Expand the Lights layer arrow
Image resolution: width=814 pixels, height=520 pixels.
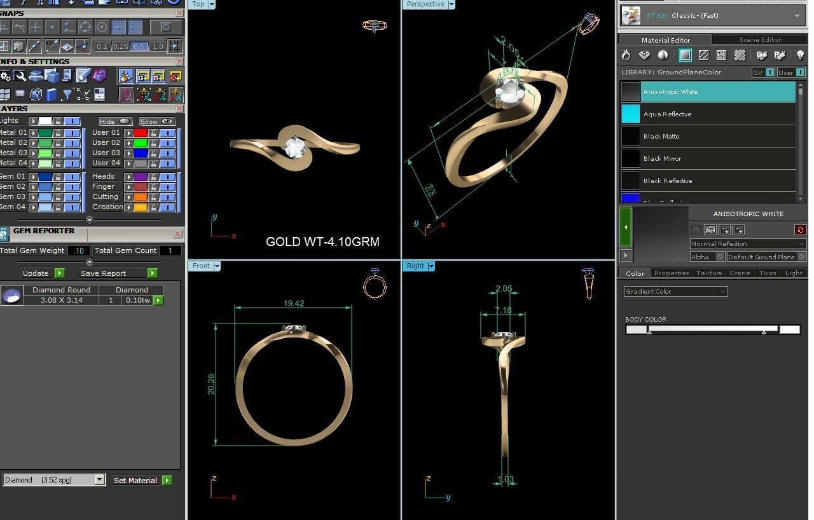pyautogui.click(x=33, y=121)
